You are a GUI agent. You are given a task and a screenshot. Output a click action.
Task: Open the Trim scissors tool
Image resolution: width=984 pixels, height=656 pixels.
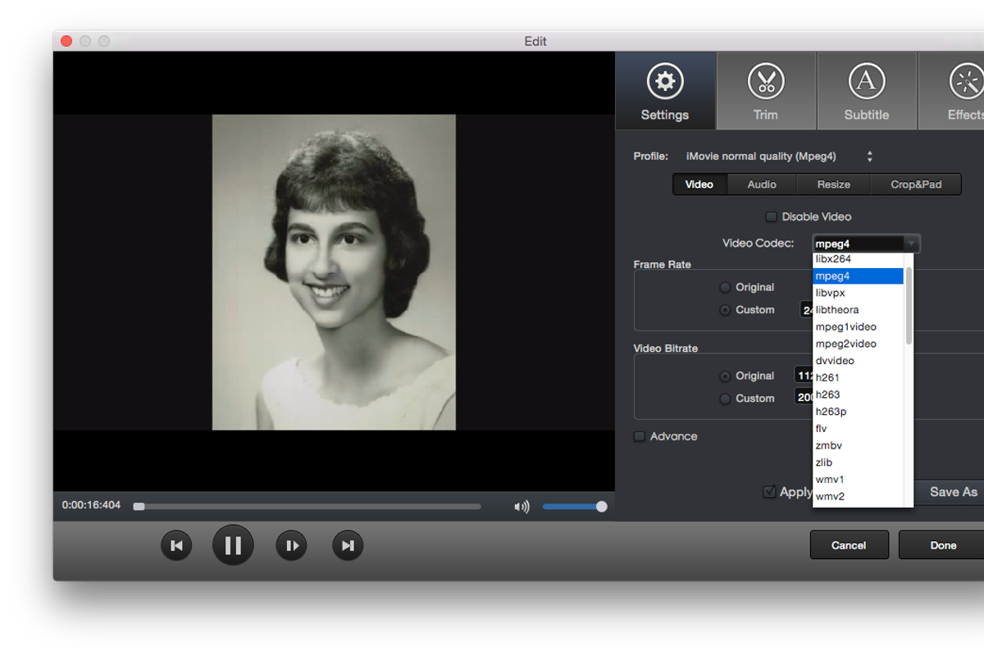pyautogui.click(x=766, y=91)
